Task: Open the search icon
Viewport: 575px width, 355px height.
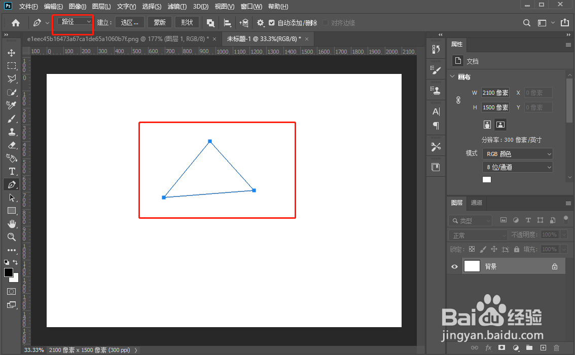Action: 527,23
